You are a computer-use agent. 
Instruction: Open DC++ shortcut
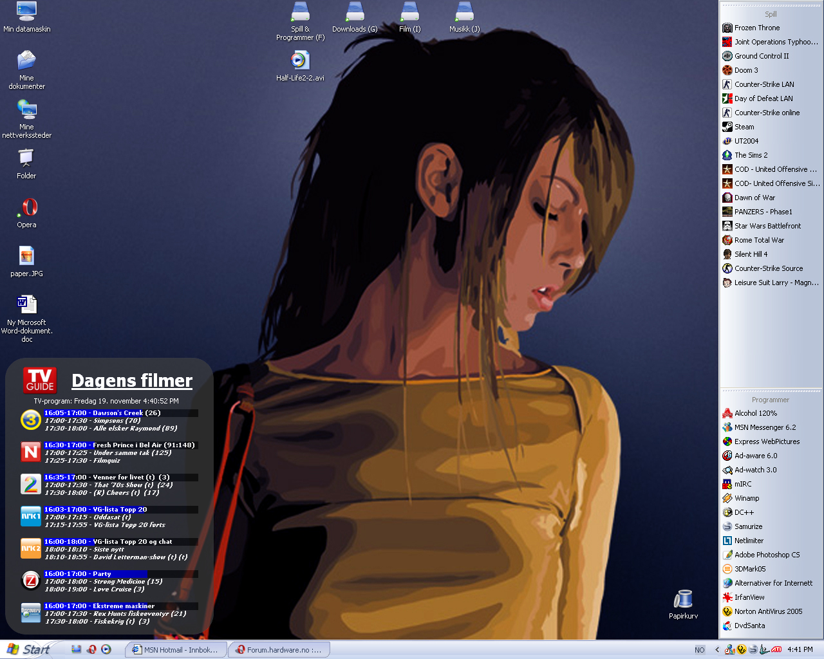[x=738, y=512]
